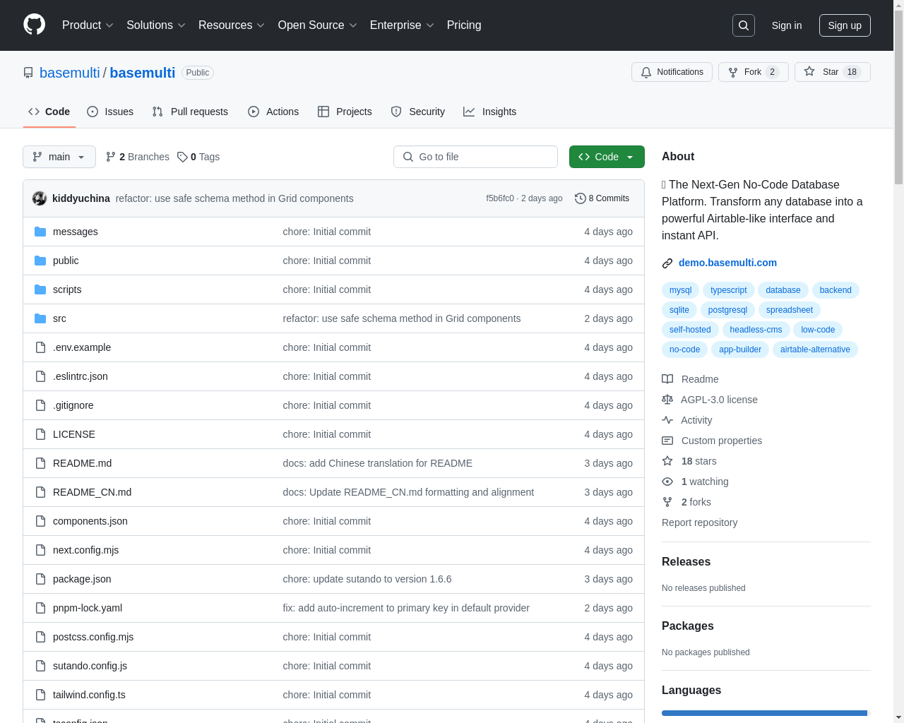Click the link icon beside demo.basemulti.com

(667, 263)
